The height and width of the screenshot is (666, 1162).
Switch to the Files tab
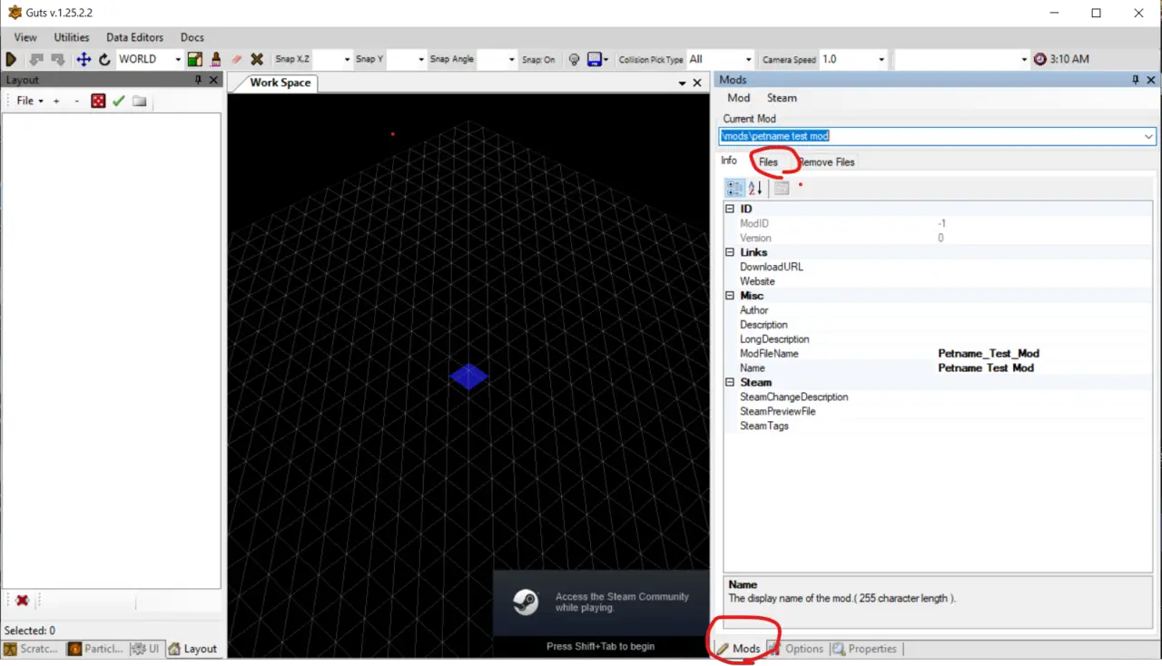[768, 162]
